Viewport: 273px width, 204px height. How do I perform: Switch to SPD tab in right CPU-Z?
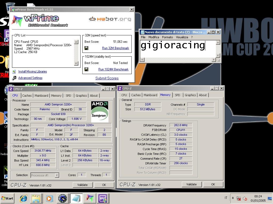click(x=177, y=95)
